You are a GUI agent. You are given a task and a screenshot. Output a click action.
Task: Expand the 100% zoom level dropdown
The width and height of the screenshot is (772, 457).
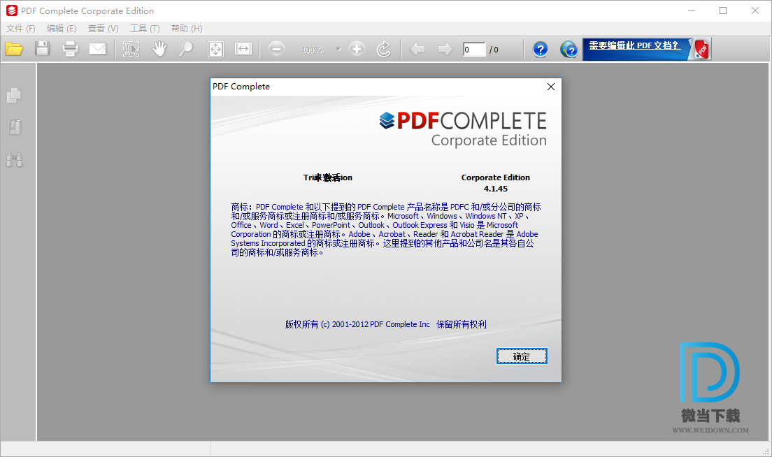pos(338,49)
